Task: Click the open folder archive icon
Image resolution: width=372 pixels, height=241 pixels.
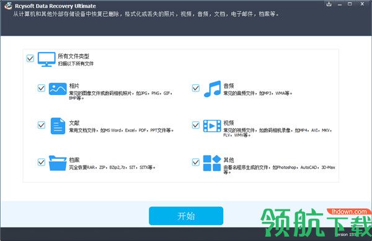Action: 58,163
